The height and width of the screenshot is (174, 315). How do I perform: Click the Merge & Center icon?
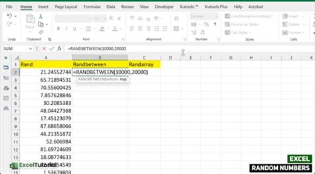[176, 28]
